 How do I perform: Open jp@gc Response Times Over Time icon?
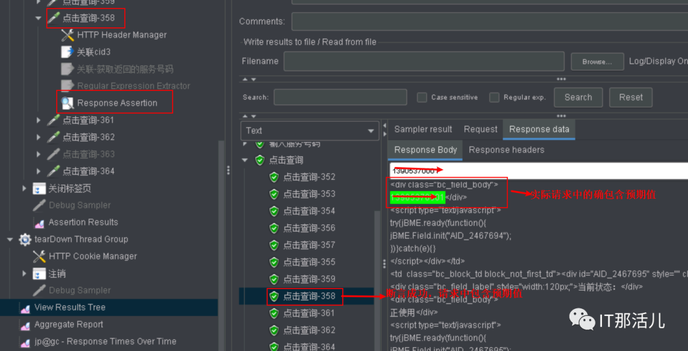click(x=25, y=342)
